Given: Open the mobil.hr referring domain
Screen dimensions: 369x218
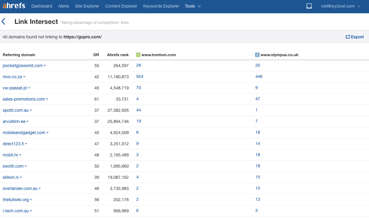Looking at the screenshot, I should coord(11,155).
